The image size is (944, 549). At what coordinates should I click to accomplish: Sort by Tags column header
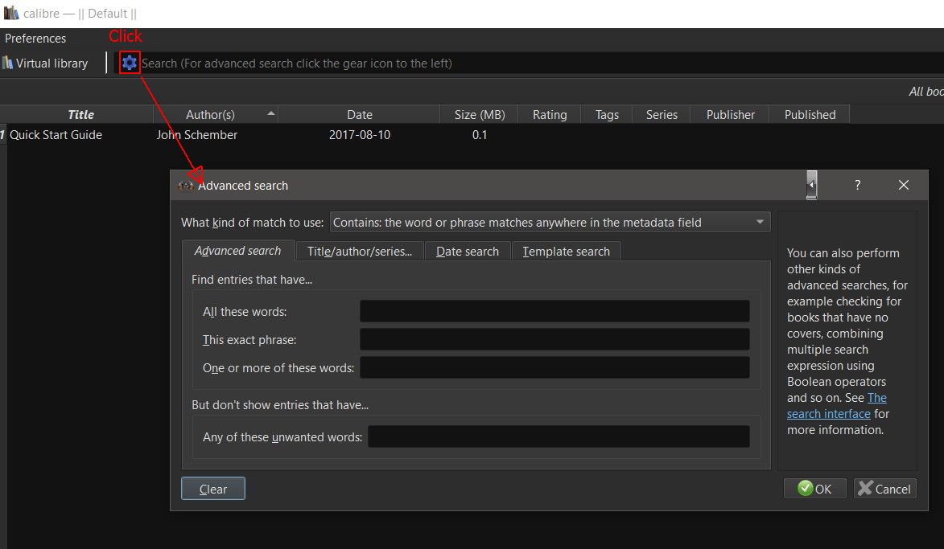[607, 114]
